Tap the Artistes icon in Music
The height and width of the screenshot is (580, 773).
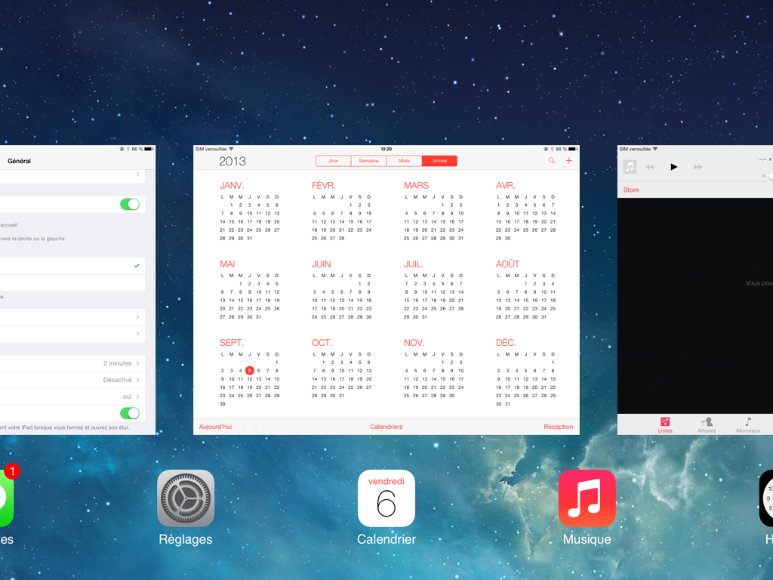(x=707, y=424)
